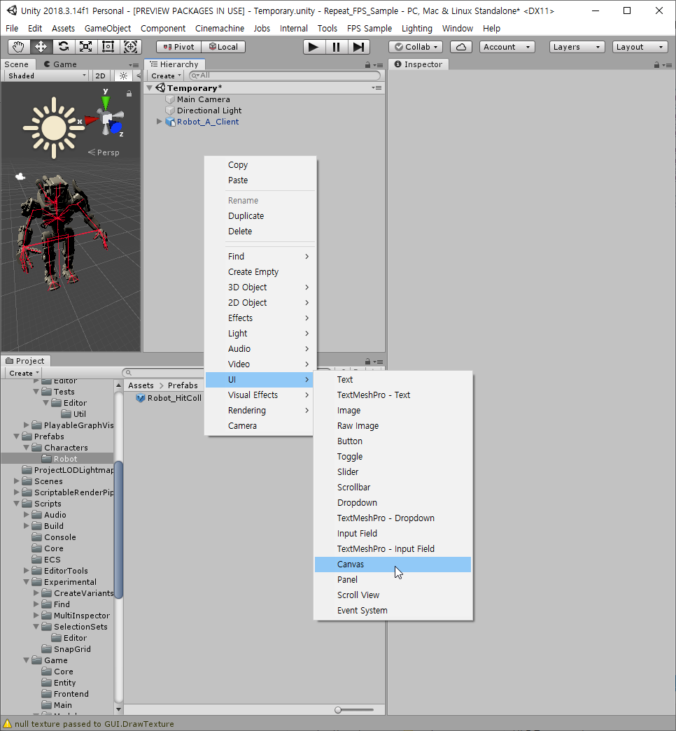This screenshot has height=731, width=676.
Task: Click the green Y axis gizmo cone
Action: (106, 101)
